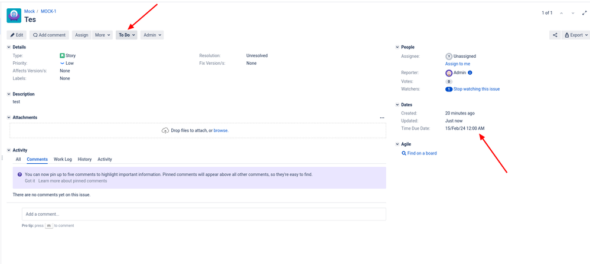Collapse the Details section
This screenshot has width=590, height=264.
coord(9,47)
